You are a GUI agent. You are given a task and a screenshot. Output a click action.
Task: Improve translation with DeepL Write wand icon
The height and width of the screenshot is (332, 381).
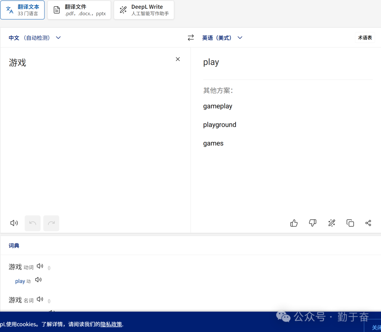pyautogui.click(x=332, y=223)
